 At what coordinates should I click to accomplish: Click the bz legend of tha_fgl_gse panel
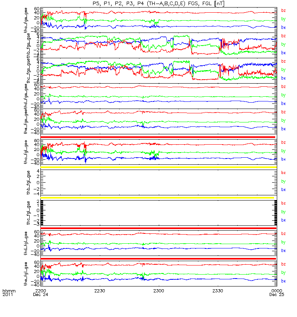point(284,143)
